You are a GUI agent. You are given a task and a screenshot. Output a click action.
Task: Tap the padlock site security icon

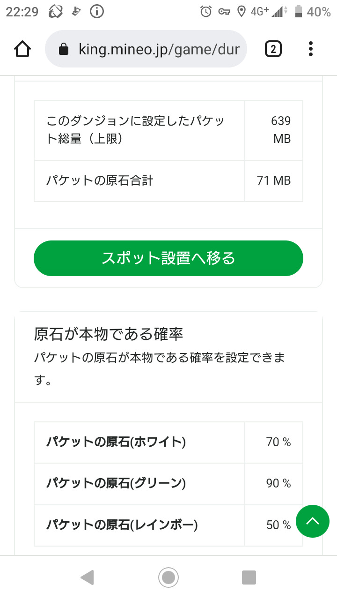point(64,49)
